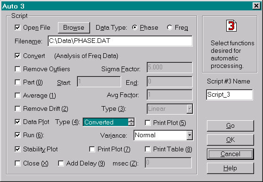
Task: Open the drift Type (3) Linear dropdown
Action: (189, 109)
